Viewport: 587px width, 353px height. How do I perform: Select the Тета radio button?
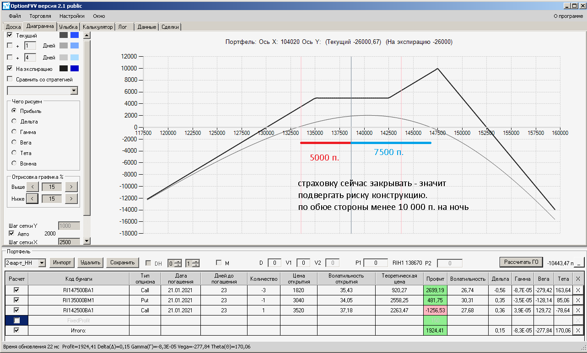pyautogui.click(x=14, y=153)
